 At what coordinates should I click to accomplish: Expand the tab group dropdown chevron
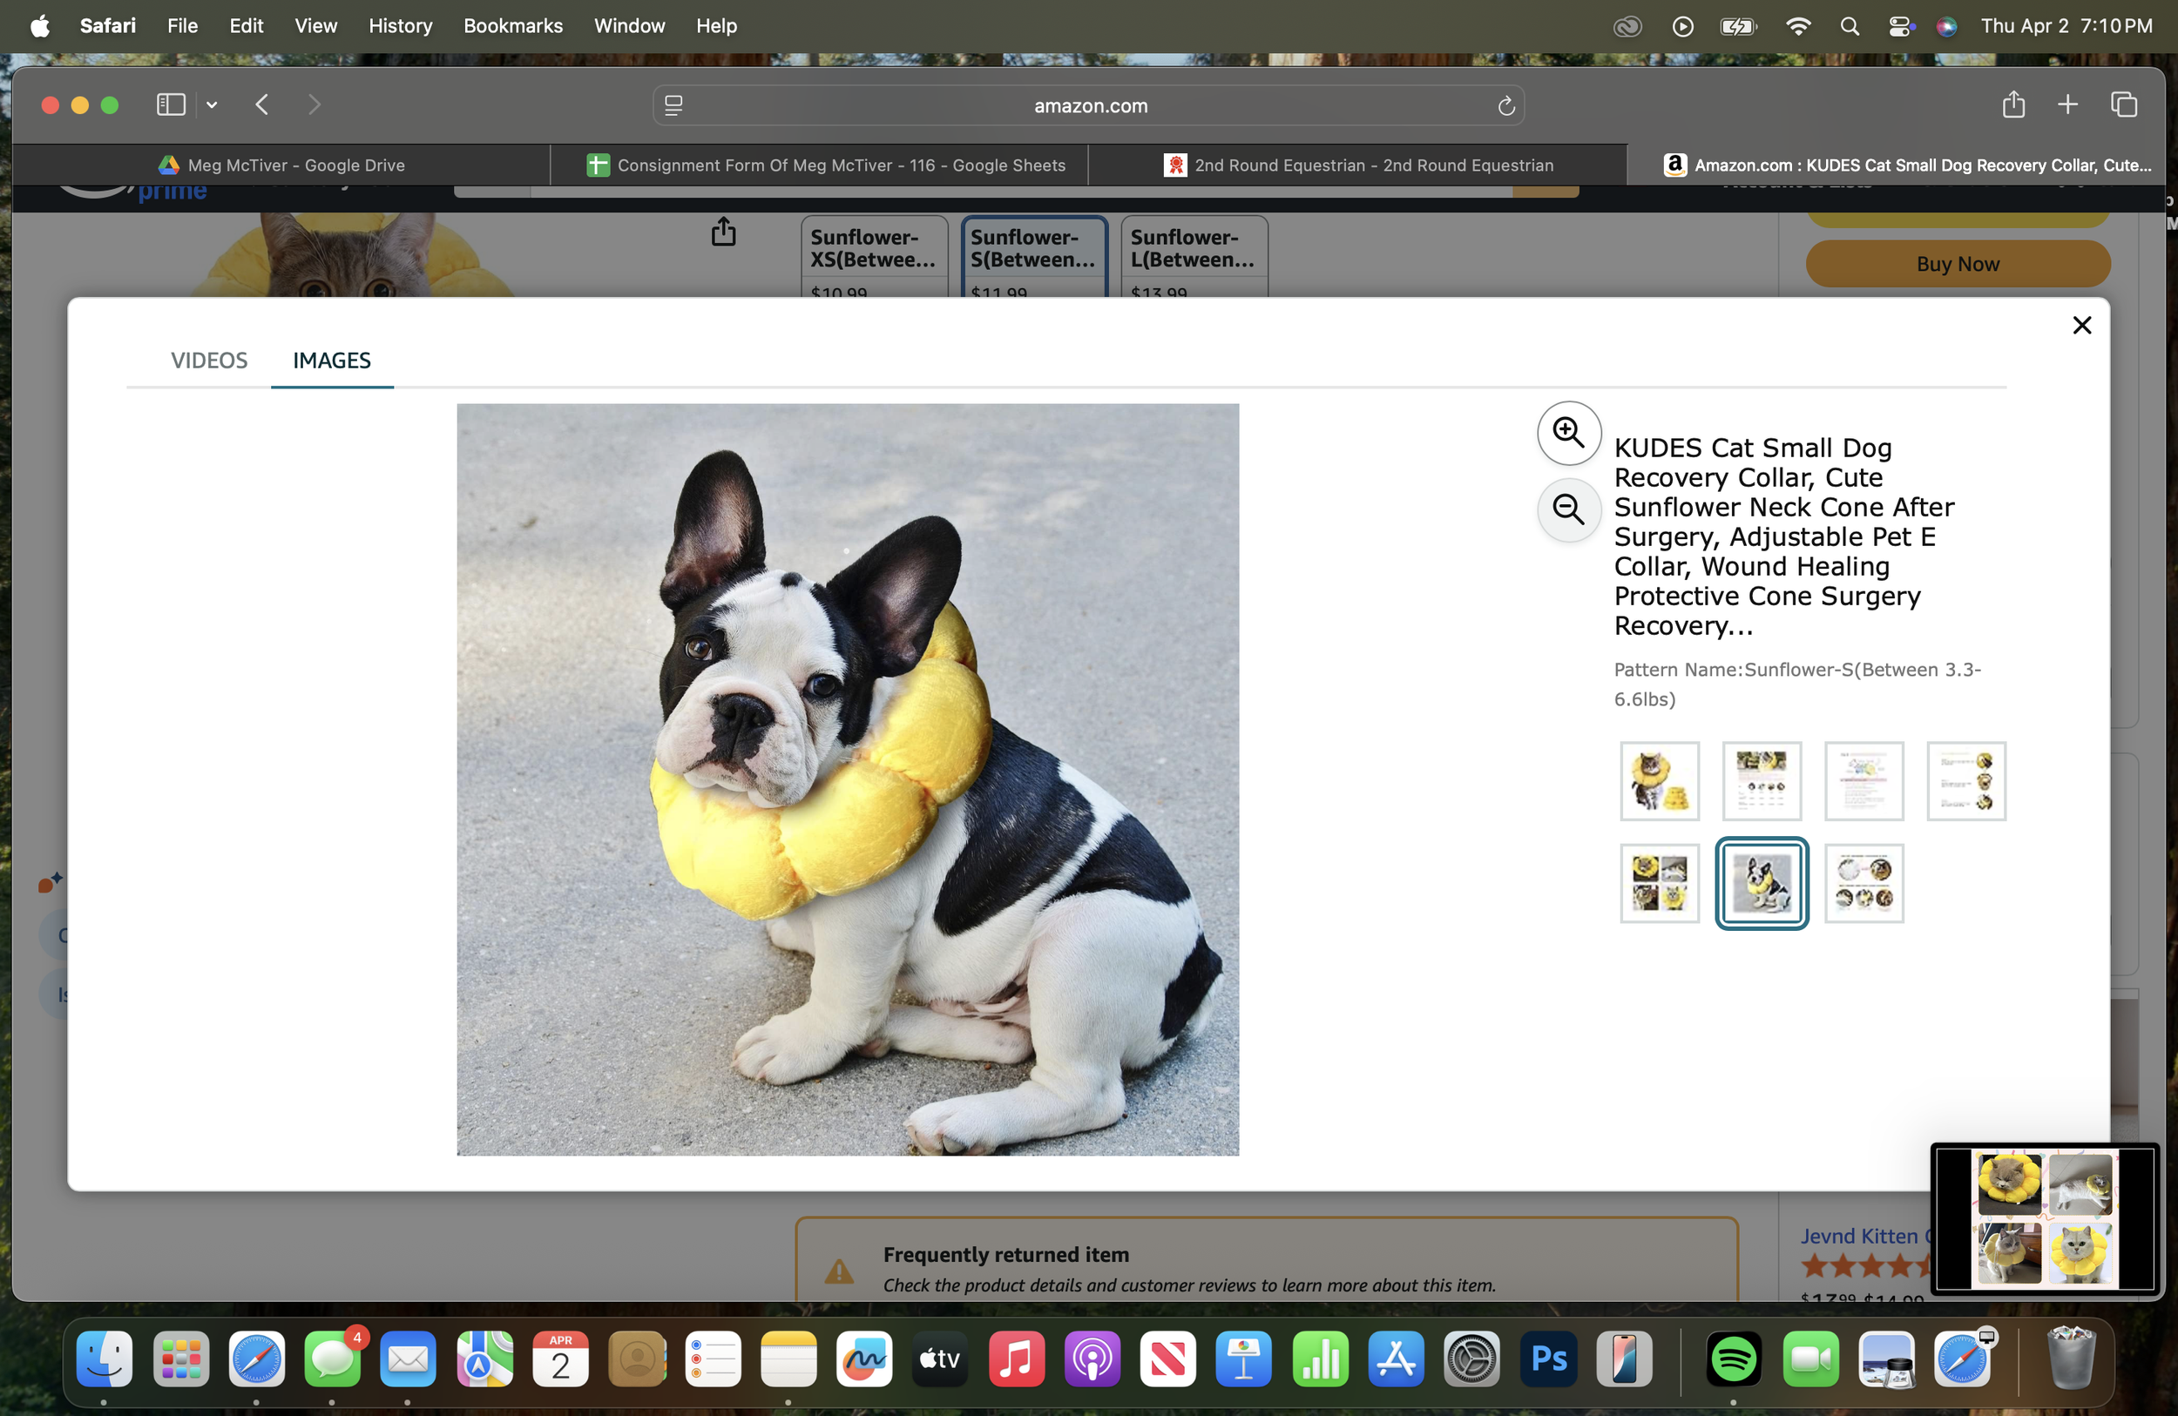click(213, 105)
